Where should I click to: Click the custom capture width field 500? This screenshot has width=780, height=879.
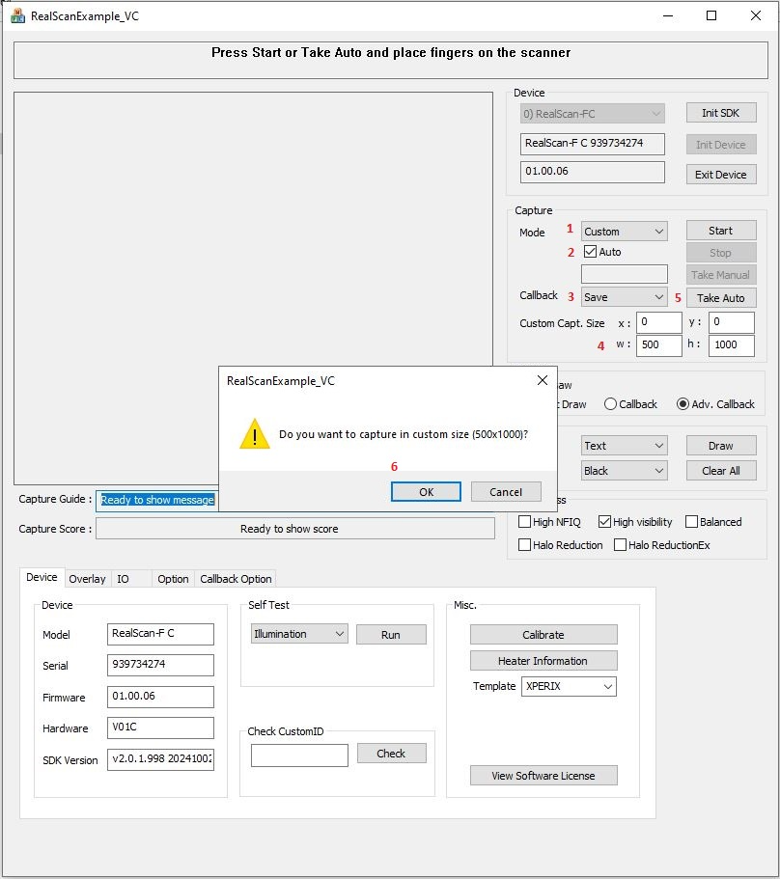[659, 345]
